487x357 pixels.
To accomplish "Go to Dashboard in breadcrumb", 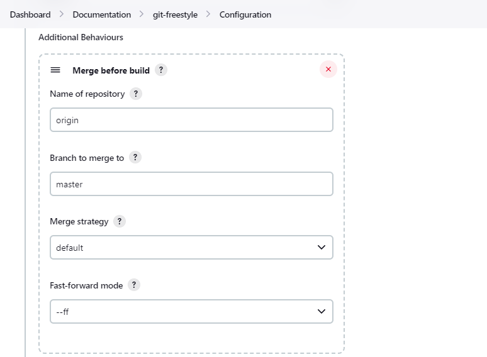I will (30, 14).
